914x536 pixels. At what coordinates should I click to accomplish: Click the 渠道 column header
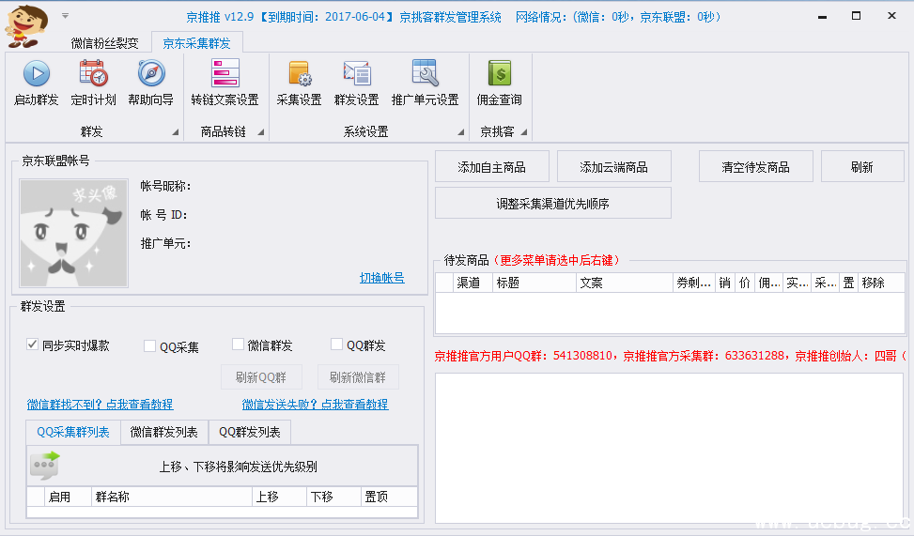click(472, 283)
